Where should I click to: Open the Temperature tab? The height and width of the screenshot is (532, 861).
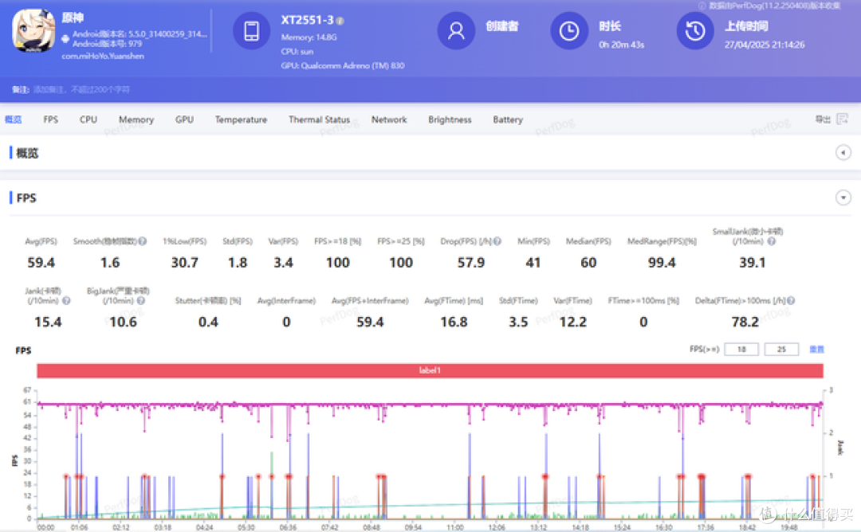pyautogui.click(x=241, y=119)
